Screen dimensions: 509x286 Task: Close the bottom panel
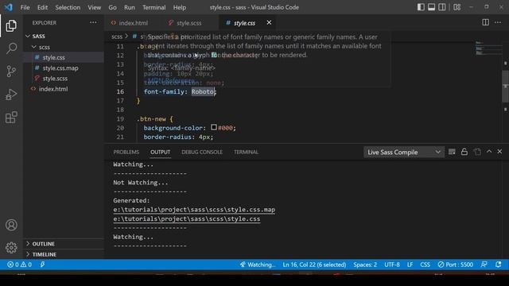(x=499, y=152)
